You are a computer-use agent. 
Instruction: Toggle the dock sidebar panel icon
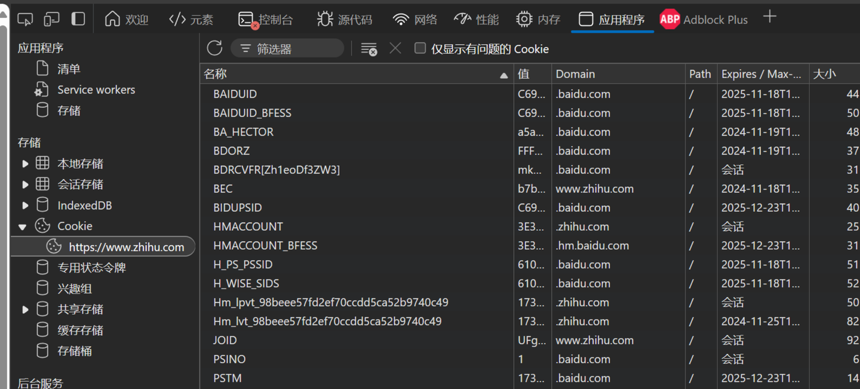click(x=78, y=19)
